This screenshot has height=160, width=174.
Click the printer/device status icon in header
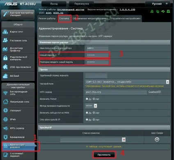click(168, 11)
